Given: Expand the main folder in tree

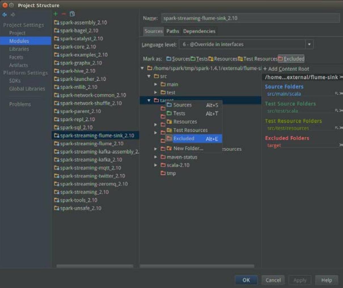Looking at the screenshot, I should pyautogui.click(x=155, y=84).
